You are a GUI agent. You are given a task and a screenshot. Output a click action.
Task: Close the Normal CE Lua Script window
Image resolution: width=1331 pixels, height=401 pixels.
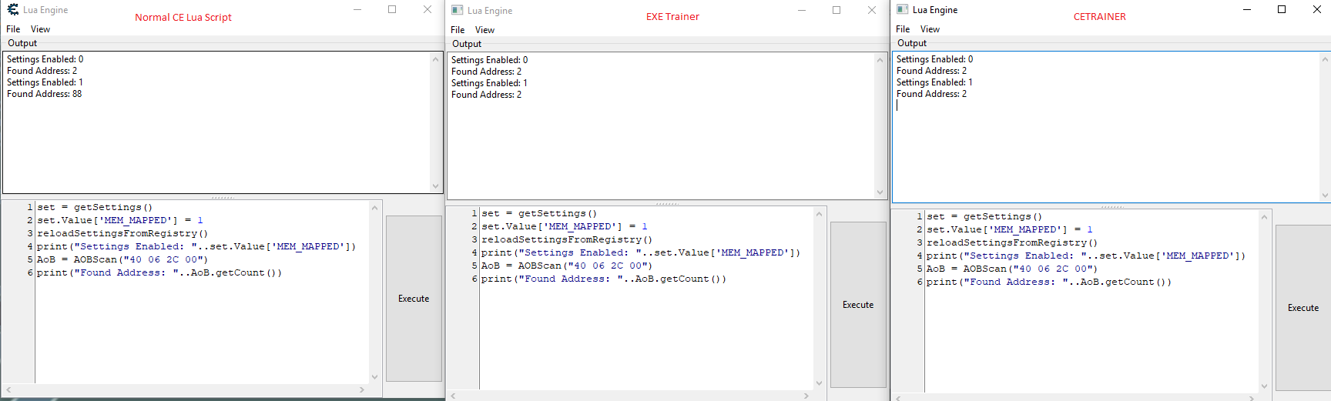[427, 9]
